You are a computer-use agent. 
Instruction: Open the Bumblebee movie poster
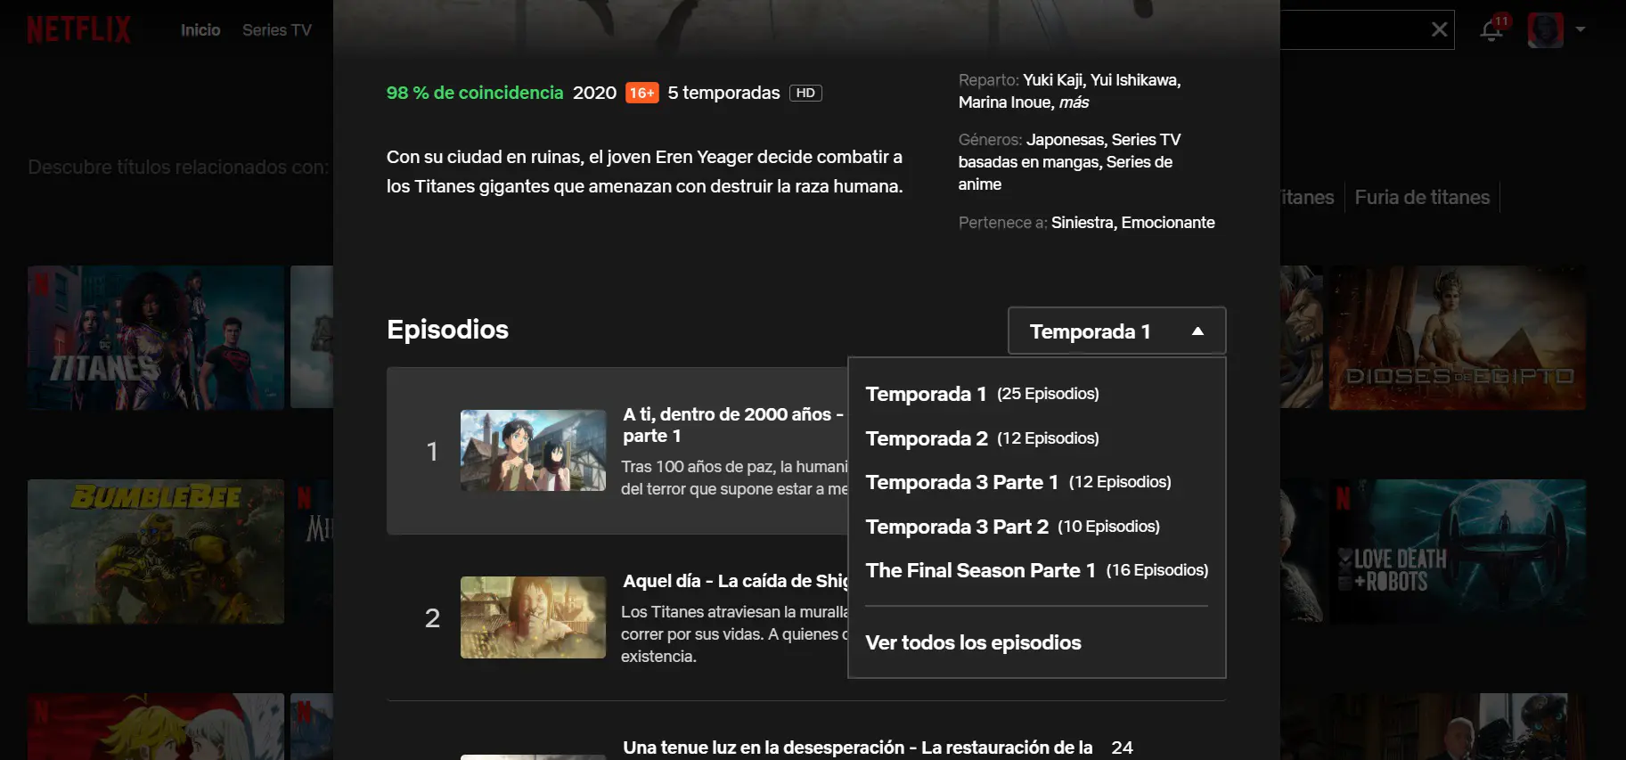(x=156, y=552)
